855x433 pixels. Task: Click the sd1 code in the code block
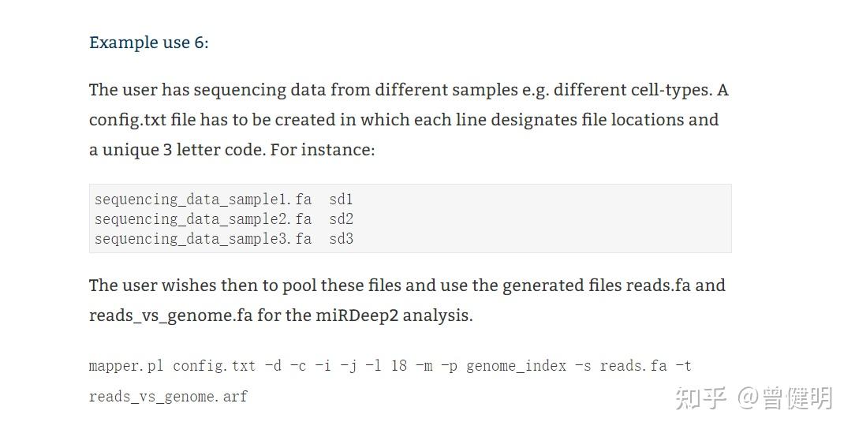tap(341, 200)
